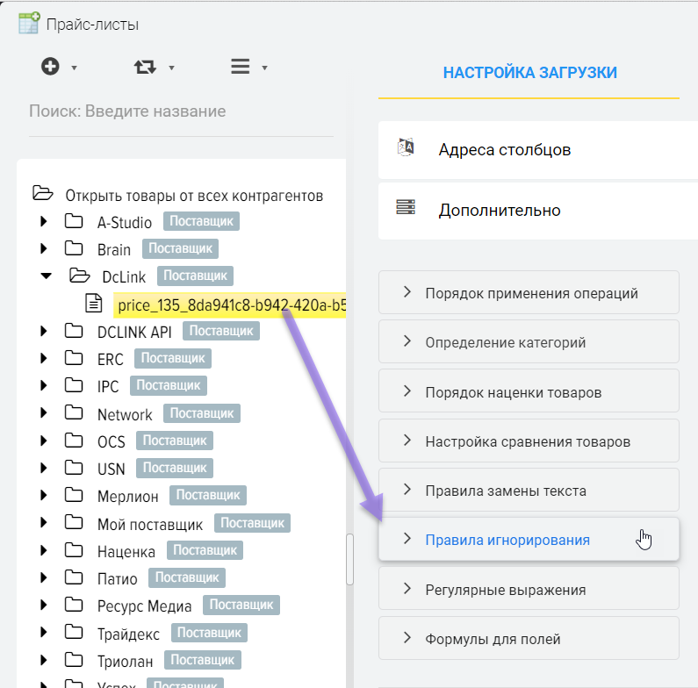Screen dimensions: 698x688
Task: Click the plus add icon in toolbar
Action: [x=51, y=67]
